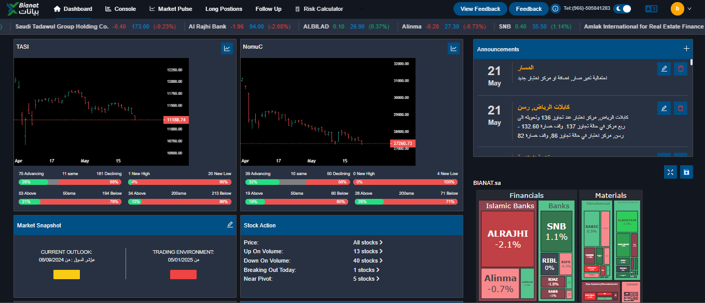Click the heatmap fullscreen expand icon

click(x=670, y=172)
